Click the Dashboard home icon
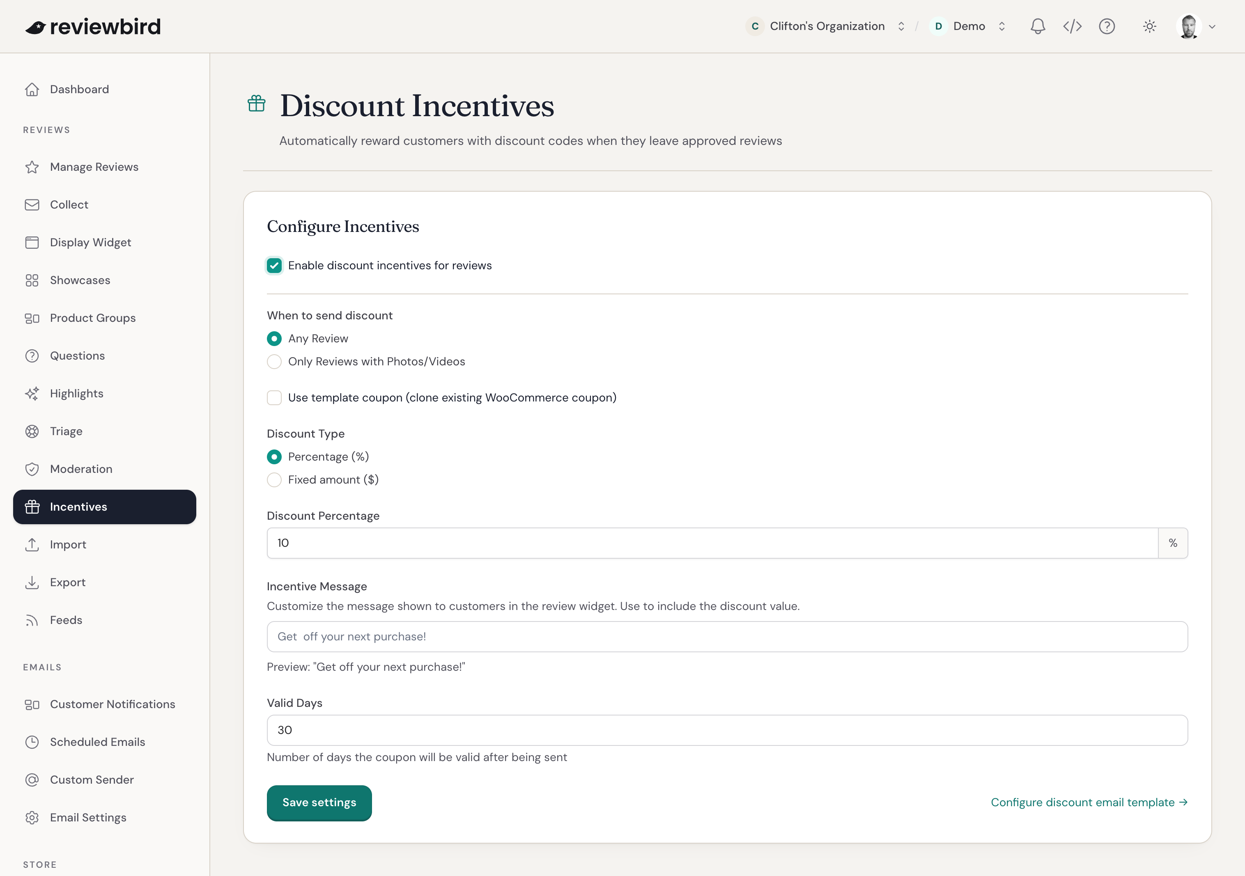 pos(32,89)
